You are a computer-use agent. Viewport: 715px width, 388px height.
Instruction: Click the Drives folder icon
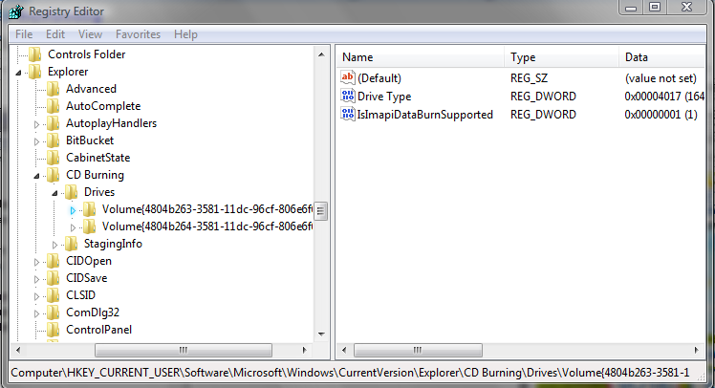(x=71, y=192)
